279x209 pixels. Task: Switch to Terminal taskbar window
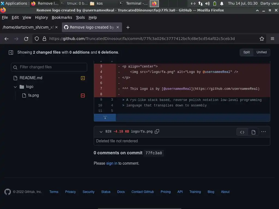(x=134, y=3)
